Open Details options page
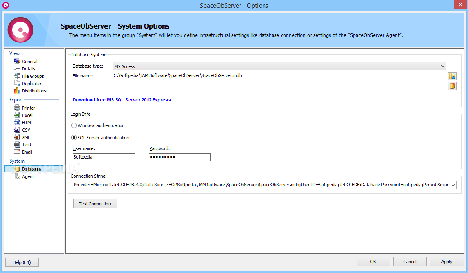468x273 pixels. (29, 69)
